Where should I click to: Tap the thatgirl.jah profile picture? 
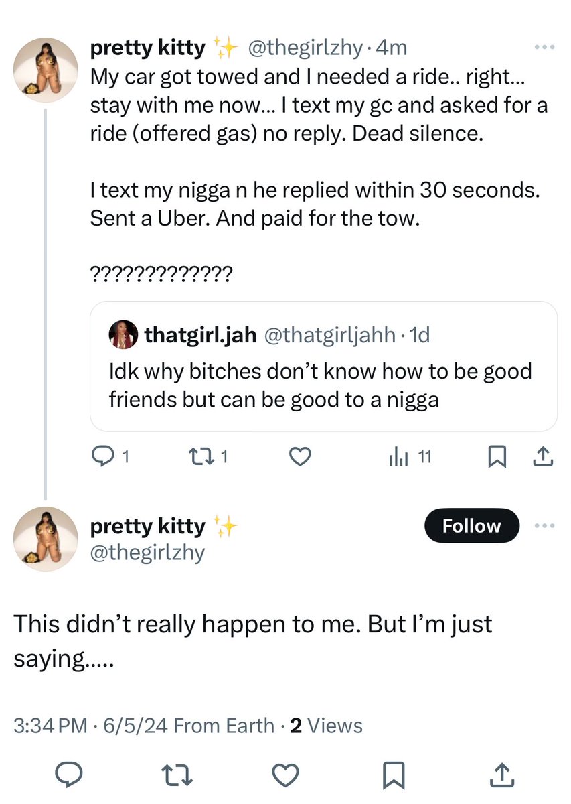tap(123, 336)
